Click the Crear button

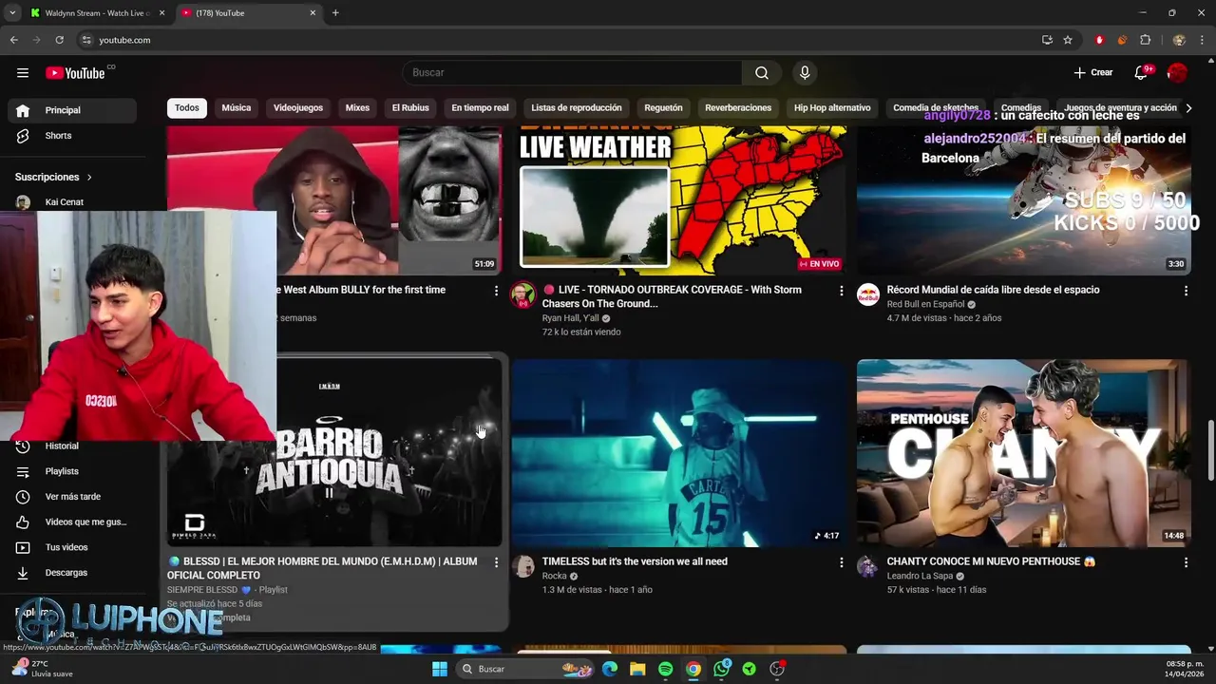pyautogui.click(x=1093, y=73)
